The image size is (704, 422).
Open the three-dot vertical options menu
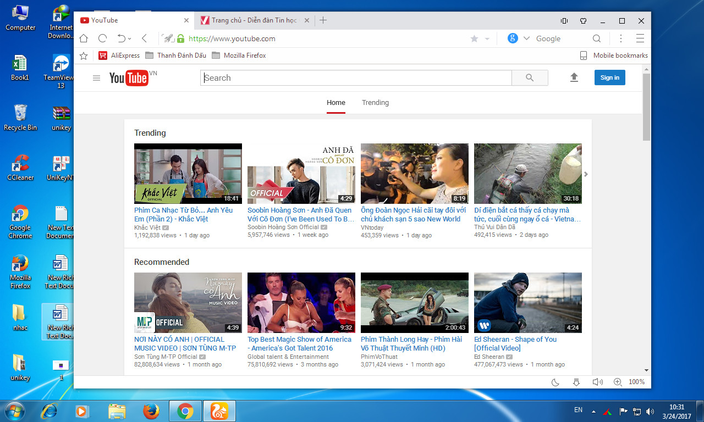tap(621, 38)
